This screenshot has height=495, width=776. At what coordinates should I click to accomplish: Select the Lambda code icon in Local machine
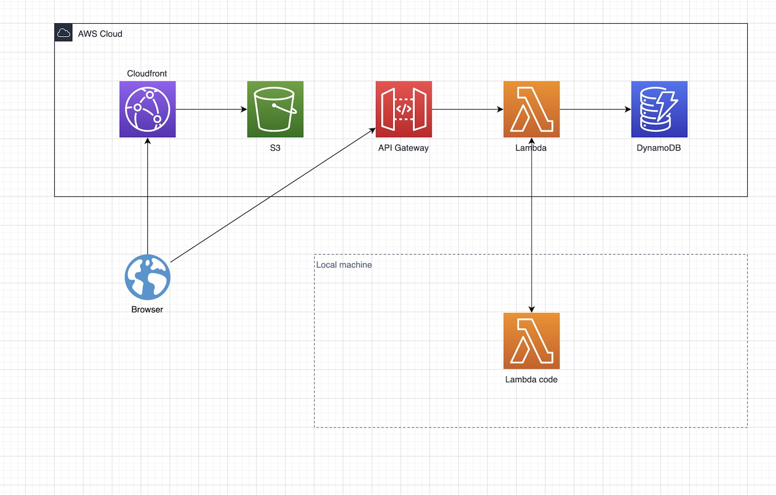(x=532, y=341)
